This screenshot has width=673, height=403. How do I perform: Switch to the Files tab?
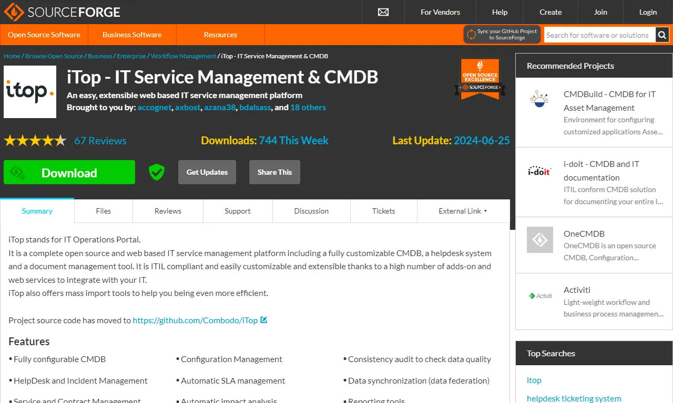click(104, 211)
